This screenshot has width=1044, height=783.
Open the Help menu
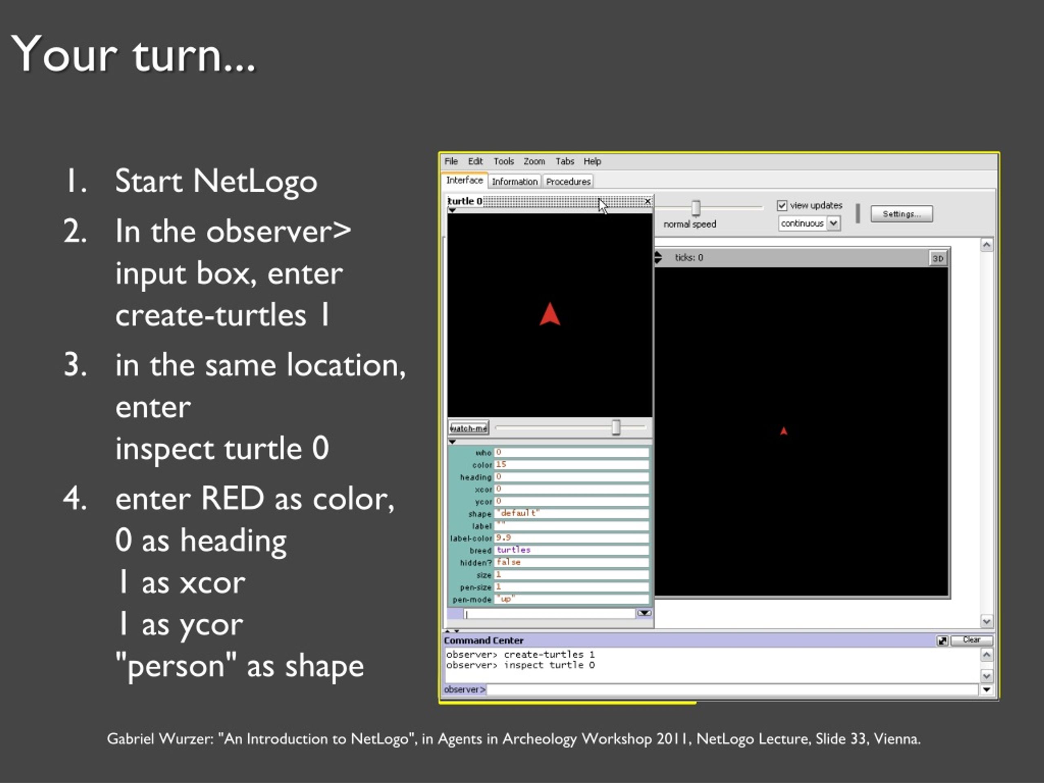[x=592, y=161]
